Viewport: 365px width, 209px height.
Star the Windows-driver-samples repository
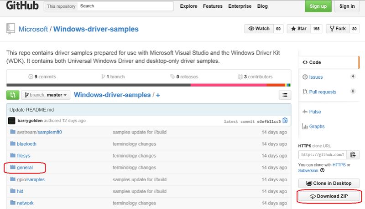298,29
